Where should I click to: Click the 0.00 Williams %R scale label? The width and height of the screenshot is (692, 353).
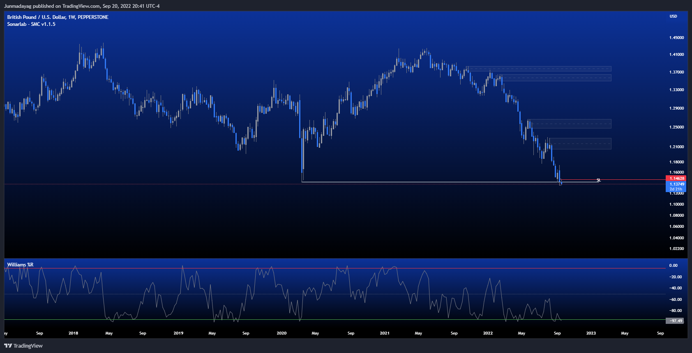click(673, 266)
